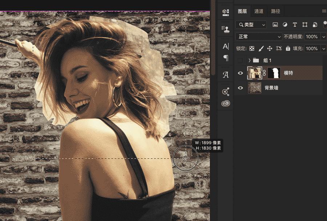Expand the 组 1 group
This screenshot has width=327, height=221.
[249, 60]
